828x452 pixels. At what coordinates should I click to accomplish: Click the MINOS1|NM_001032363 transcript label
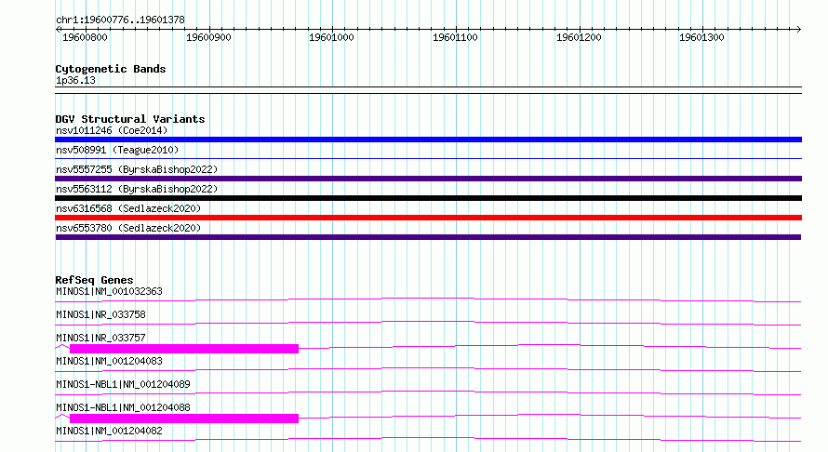click(x=109, y=291)
